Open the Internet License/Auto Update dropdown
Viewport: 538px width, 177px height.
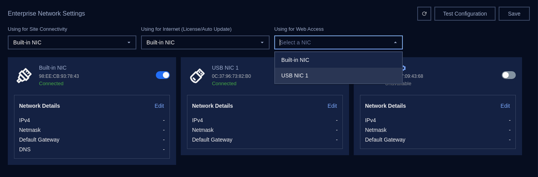point(205,42)
